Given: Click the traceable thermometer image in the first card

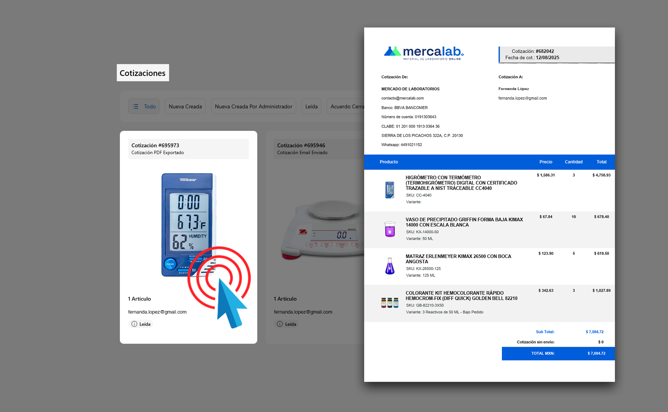Looking at the screenshot, I should [x=189, y=225].
